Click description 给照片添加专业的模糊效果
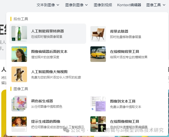 coord(129,57)
